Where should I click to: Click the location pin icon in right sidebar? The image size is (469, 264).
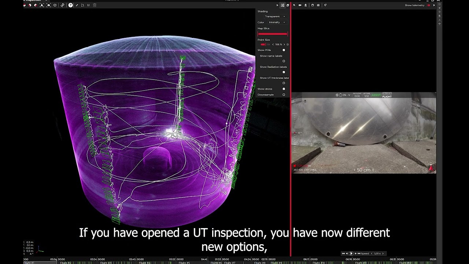click(x=439, y=12)
